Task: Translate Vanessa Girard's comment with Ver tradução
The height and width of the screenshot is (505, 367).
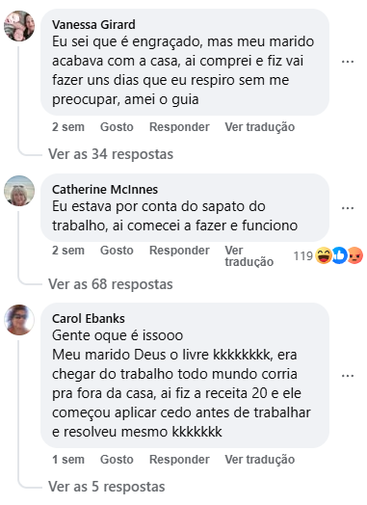Action: [x=260, y=127]
